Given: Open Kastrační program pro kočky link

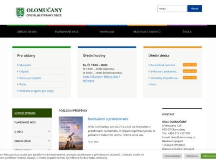Looking at the screenshot, I should tap(36, 91).
